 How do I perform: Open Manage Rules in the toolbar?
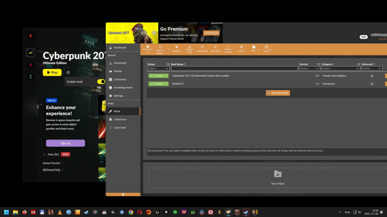[x=189, y=49]
